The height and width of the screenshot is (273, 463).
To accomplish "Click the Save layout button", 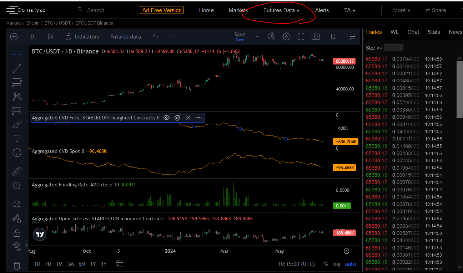I will pos(240,36).
